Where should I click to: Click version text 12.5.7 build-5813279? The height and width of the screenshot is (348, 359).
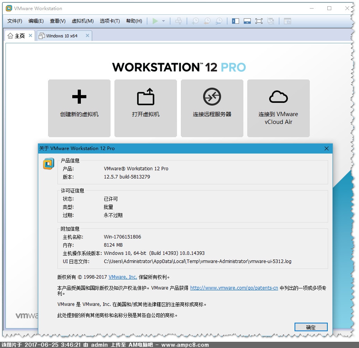(127, 177)
